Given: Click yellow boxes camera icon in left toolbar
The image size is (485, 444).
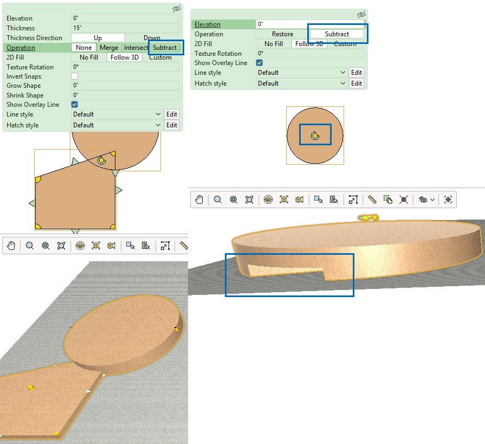Looking at the screenshot, I should tap(111, 246).
